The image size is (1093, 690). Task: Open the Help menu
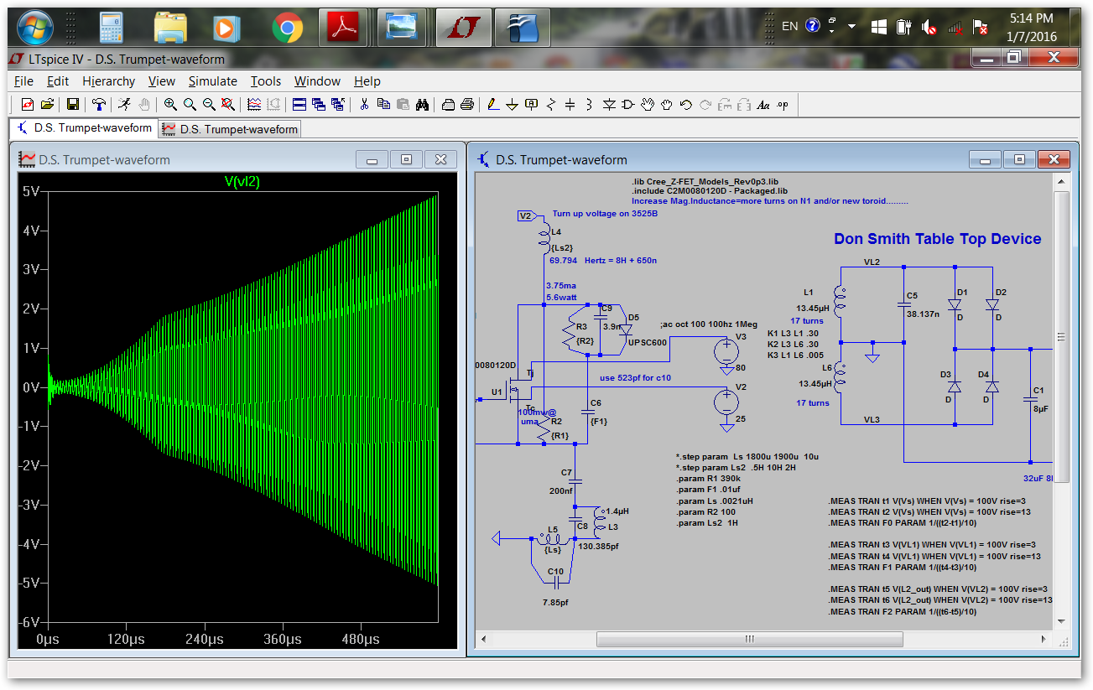(367, 81)
